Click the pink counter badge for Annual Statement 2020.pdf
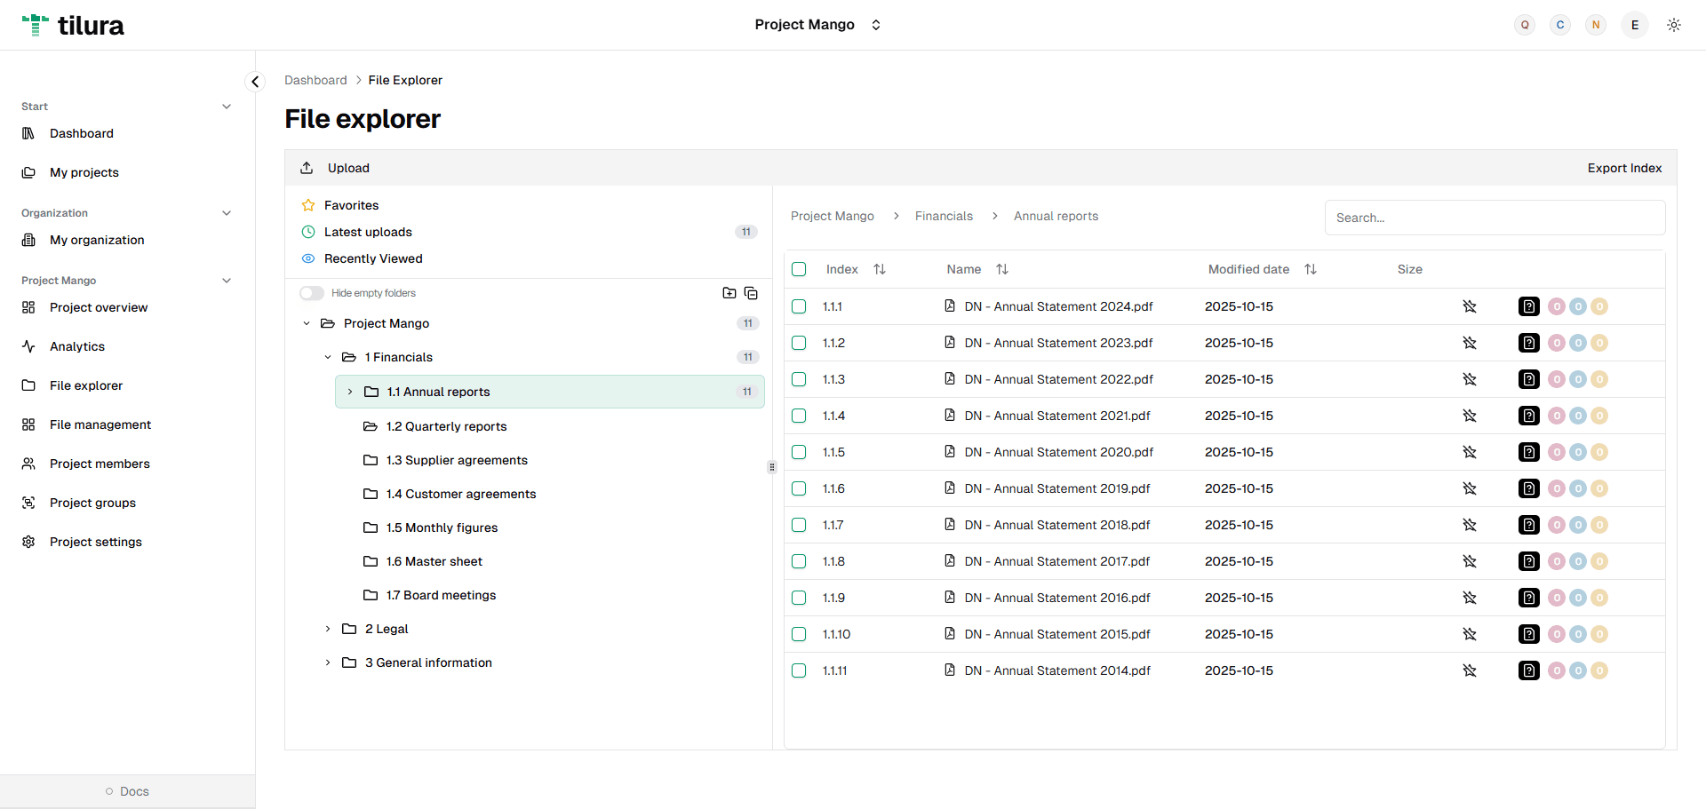The width and height of the screenshot is (1706, 809). [1557, 452]
